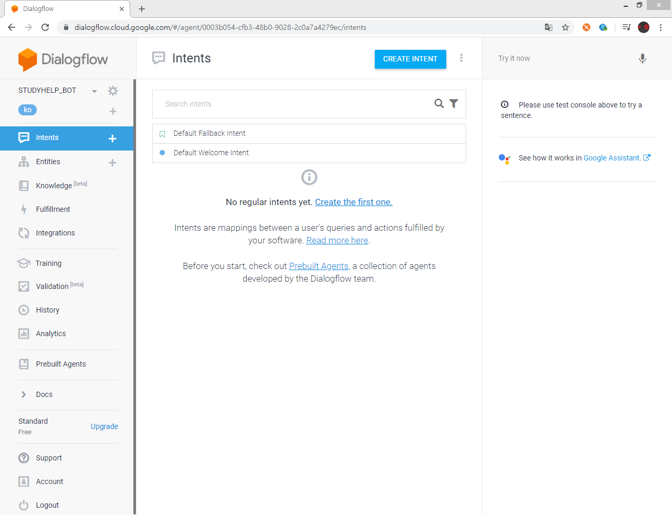
Task: Click the Fallback Intent bookmark icon
Action: pyautogui.click(x=162, y=134)
